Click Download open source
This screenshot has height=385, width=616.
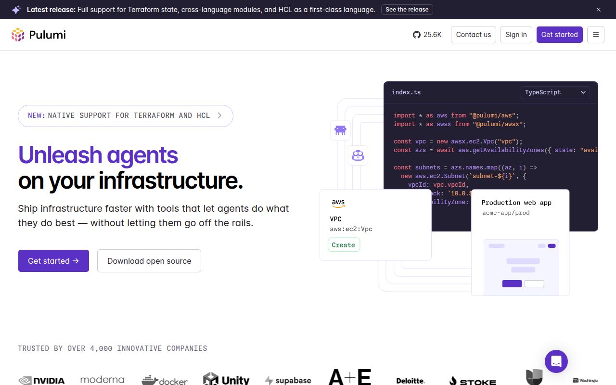149,261
